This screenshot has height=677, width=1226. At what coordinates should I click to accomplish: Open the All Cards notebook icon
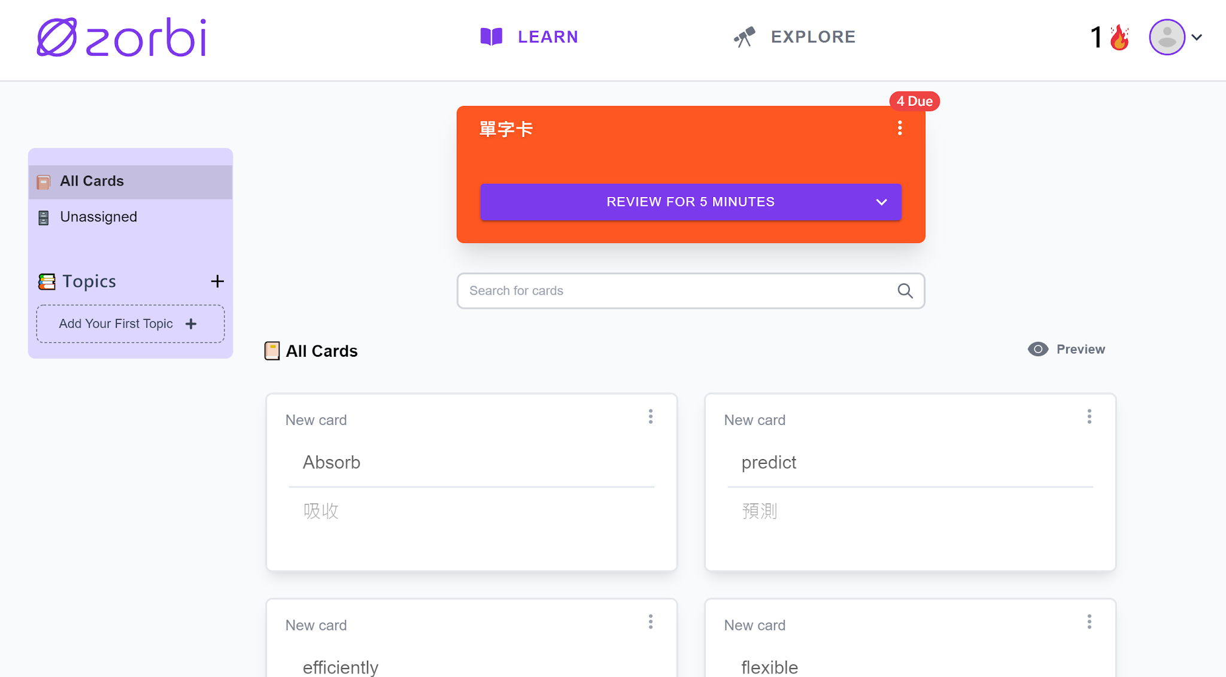point(44,181)
